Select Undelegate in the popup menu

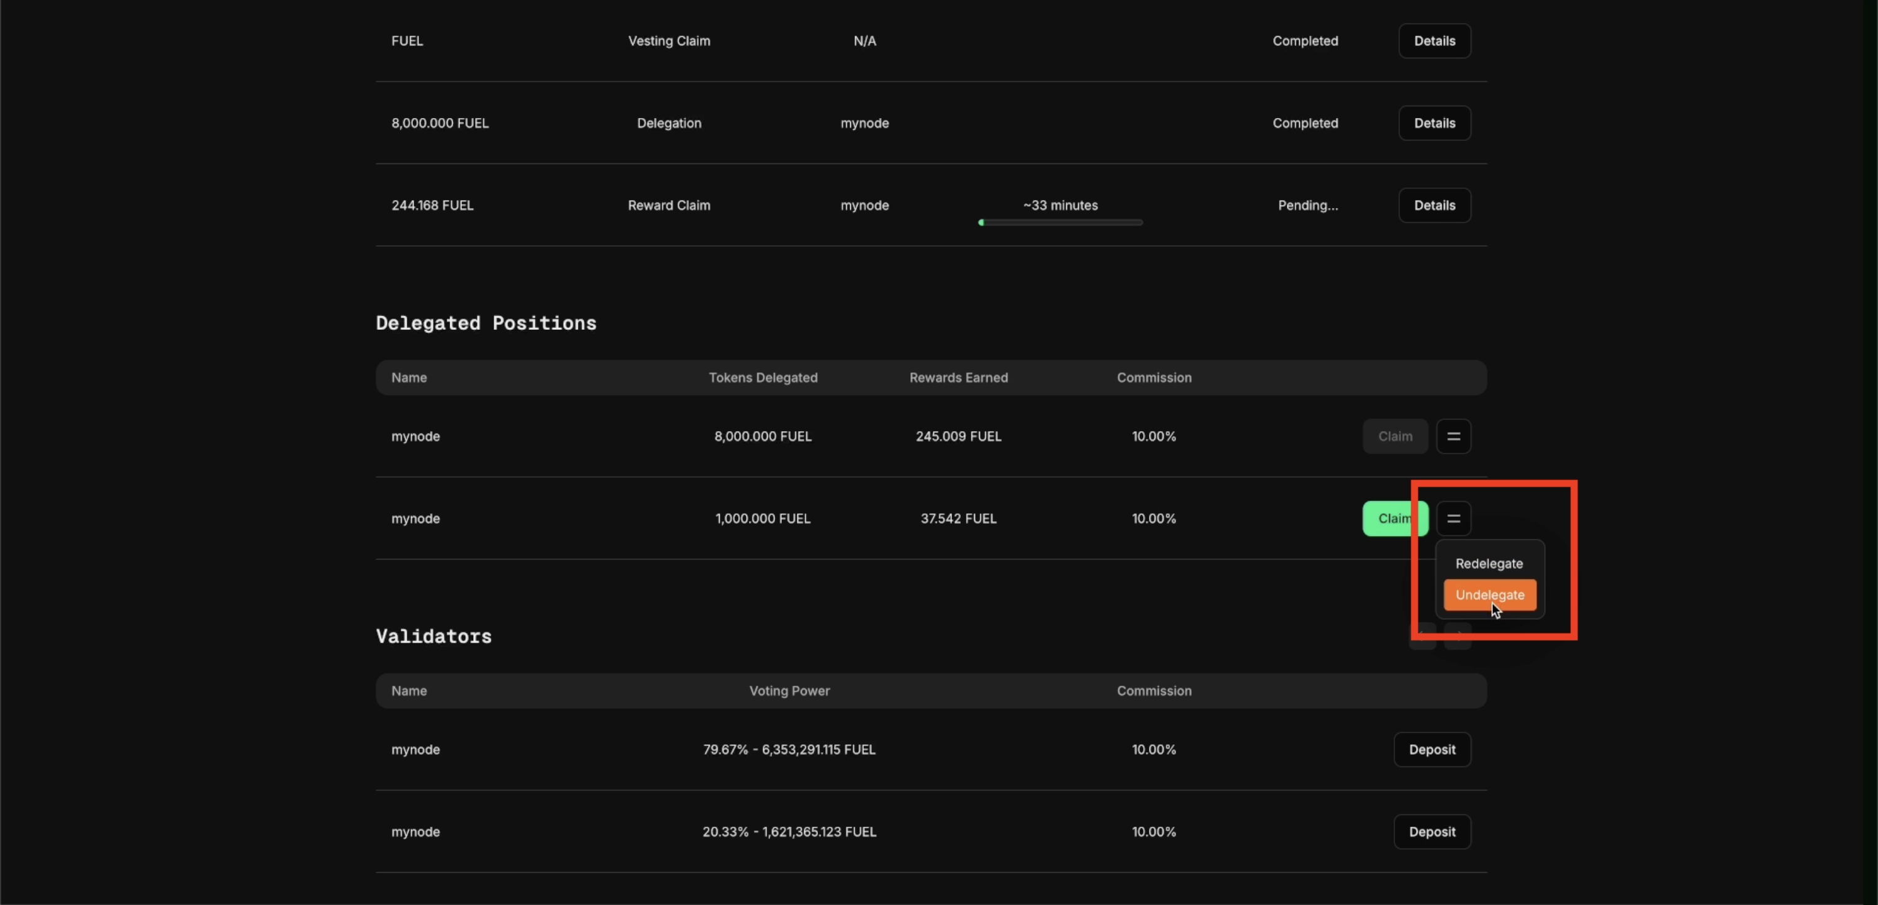point(1489,594)
